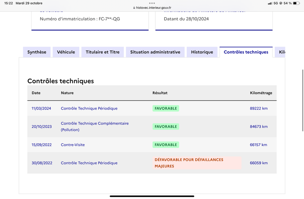Click Contrôle Technique Complémentaire (Pollution) entry
Image resolution: width=304 pixels, height=199 pixels.
click(95, 127)
